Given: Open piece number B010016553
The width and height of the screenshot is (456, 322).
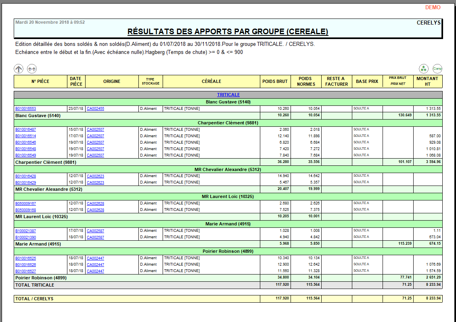Looking at the screenshot, I should pyautogui.click(x=25, y=109).
